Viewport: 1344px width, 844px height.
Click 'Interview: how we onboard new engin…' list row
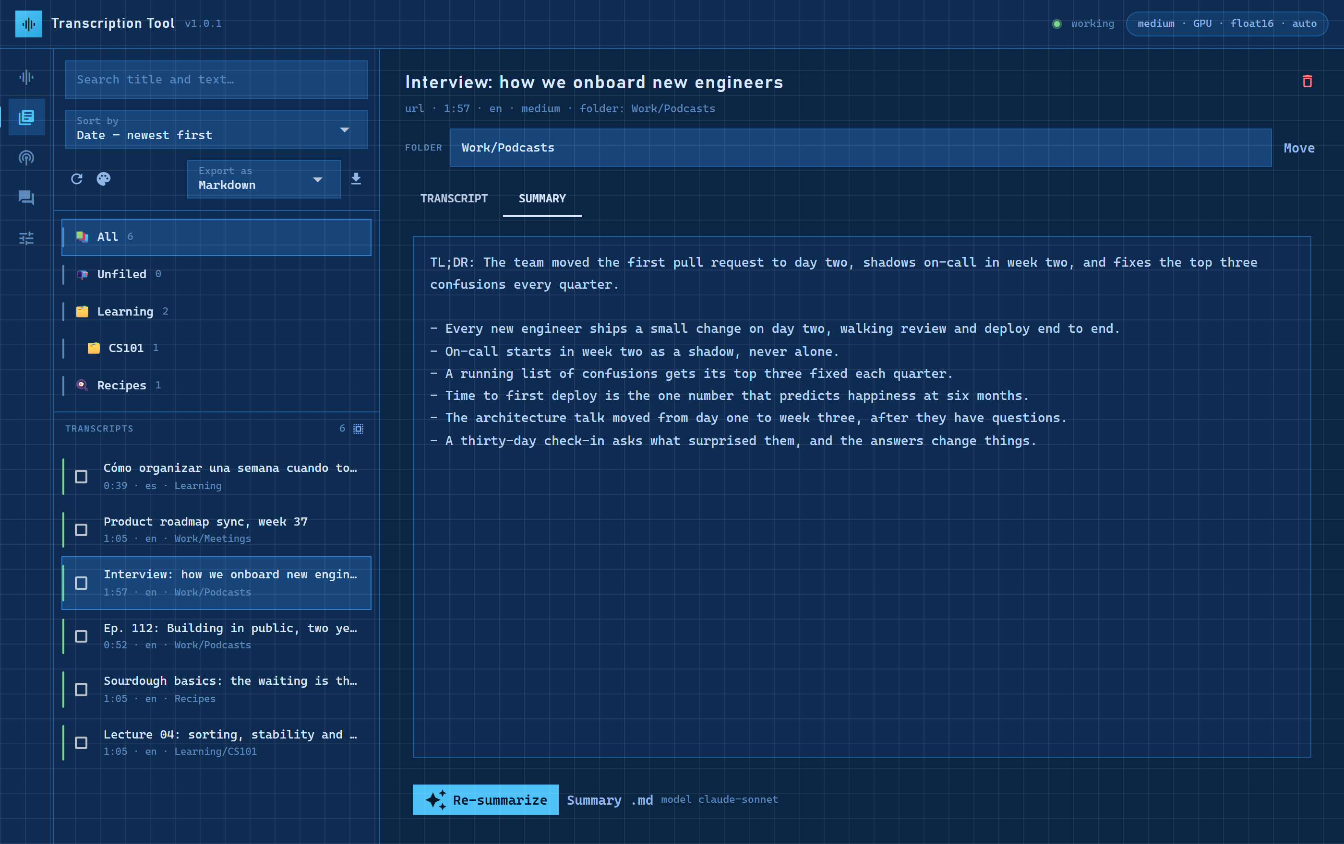coord(216,583)
